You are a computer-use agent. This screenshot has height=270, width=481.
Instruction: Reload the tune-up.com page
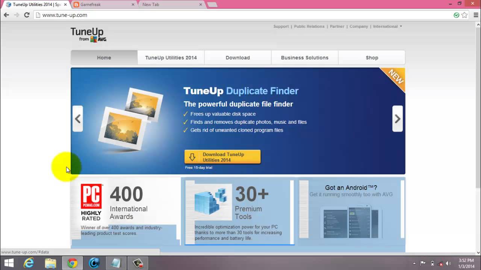tap(27, 15)
